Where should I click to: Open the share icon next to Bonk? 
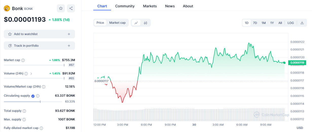(x=71, y=8)
